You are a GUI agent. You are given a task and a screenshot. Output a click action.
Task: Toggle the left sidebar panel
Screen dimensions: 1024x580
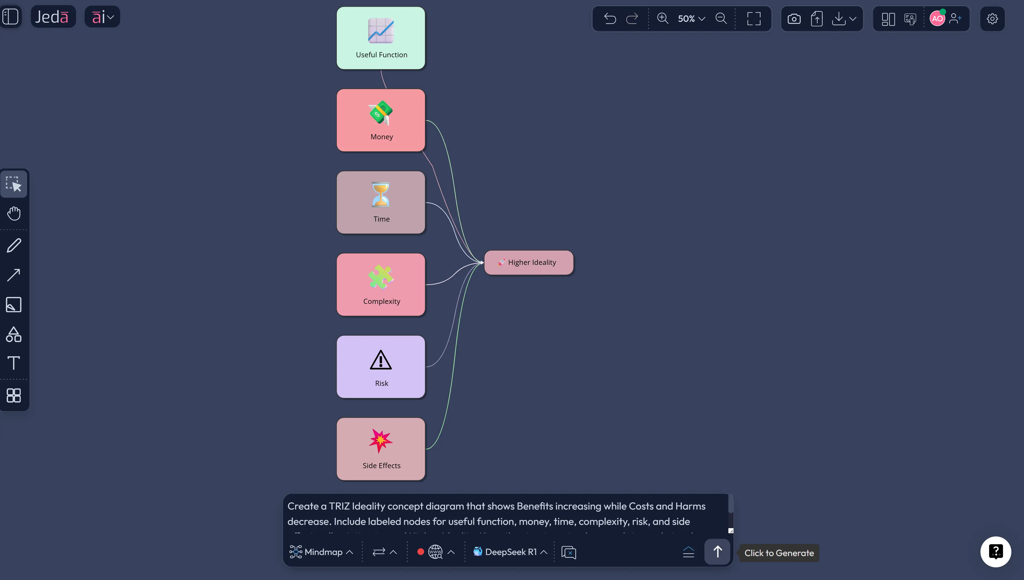(10, 17)
